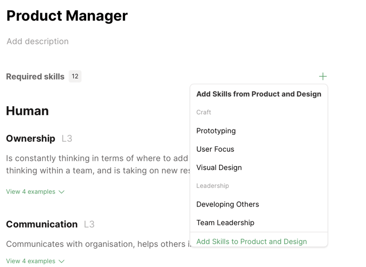View 4 examples link under Communication
The width and height of the screenshot is (366, 267).
(30, 261)
